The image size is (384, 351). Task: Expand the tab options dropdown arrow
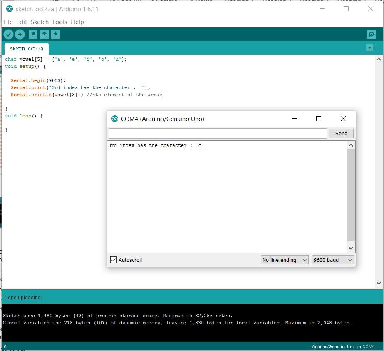[x=369, y=48]
